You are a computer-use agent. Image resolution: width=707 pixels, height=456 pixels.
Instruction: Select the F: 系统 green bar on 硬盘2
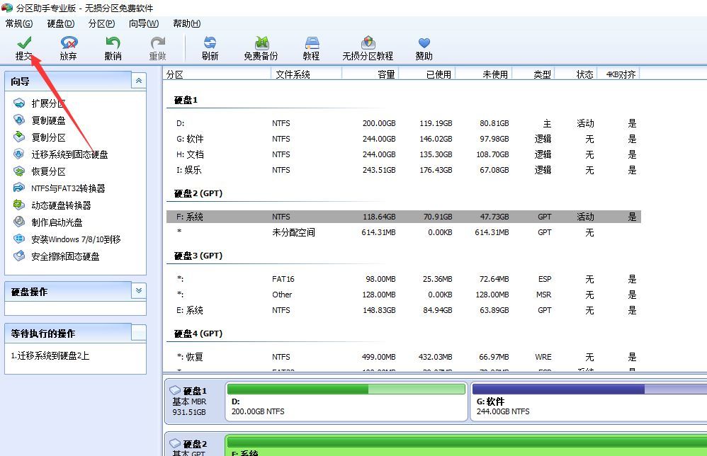pyautogui.click(x=467, y=442)
